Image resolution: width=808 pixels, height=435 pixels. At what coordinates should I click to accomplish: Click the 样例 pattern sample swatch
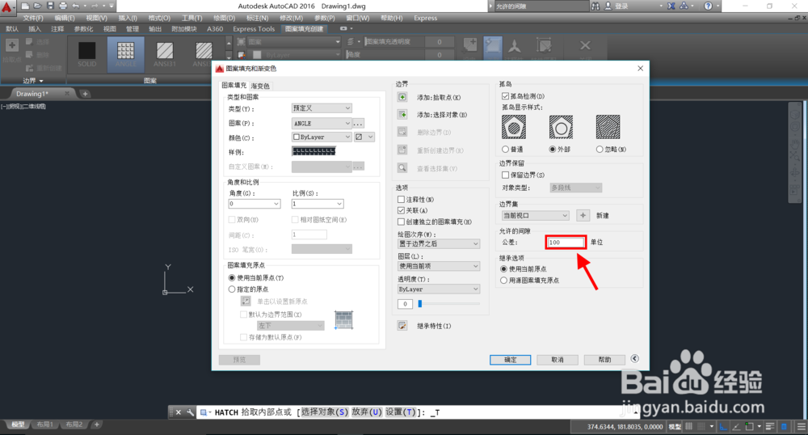pyautogui.click(x=314, y=151)
